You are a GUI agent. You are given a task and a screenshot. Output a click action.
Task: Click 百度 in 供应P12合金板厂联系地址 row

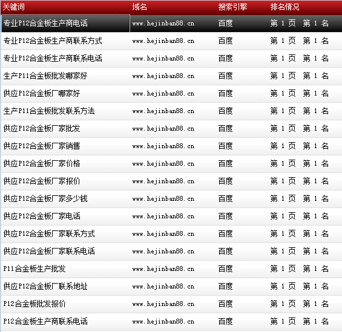click(225, 286)
